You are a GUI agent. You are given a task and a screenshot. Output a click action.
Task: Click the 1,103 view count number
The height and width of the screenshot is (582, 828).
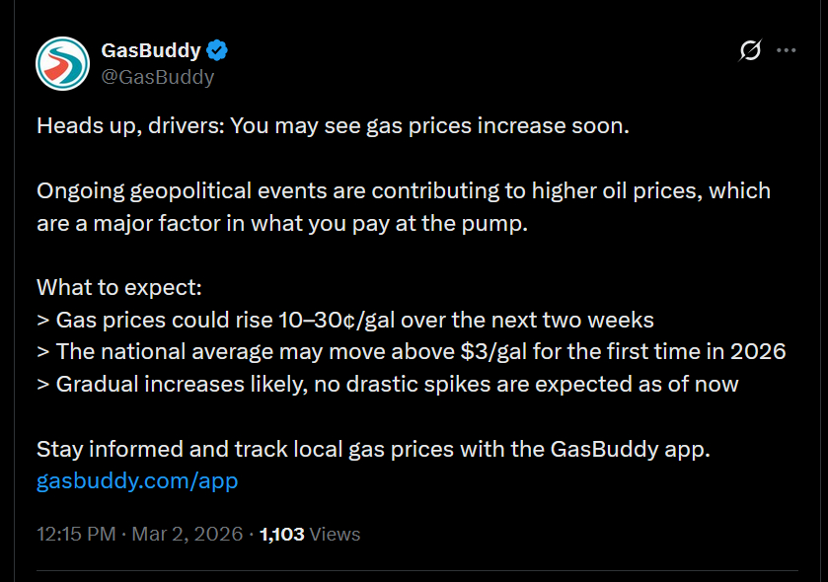click(282, 535)
